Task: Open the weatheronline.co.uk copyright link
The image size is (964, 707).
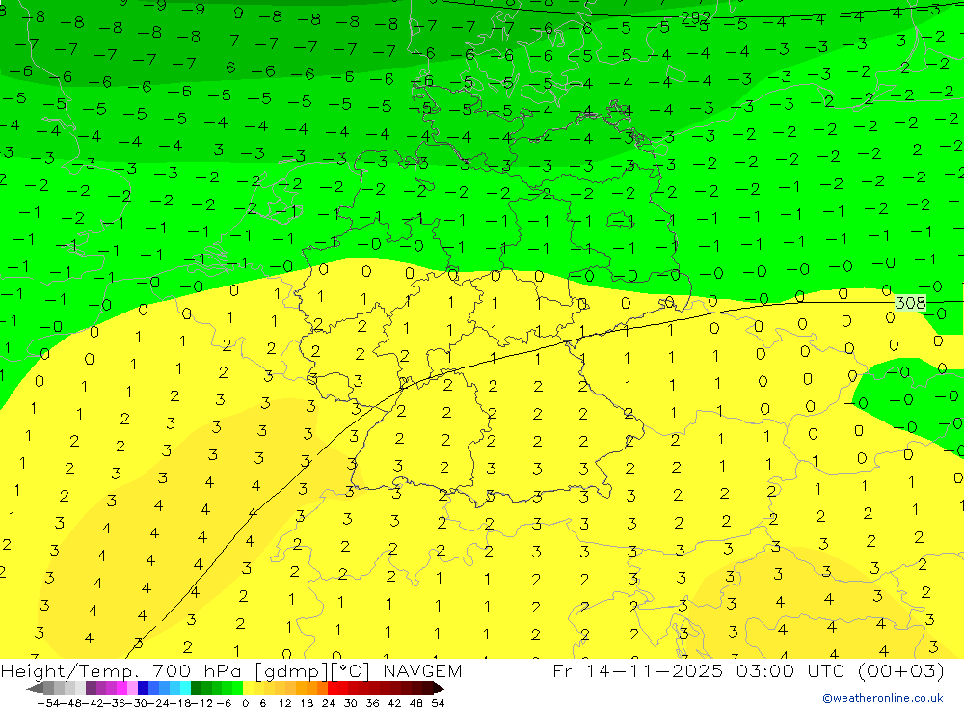Action: pos(883,698)
